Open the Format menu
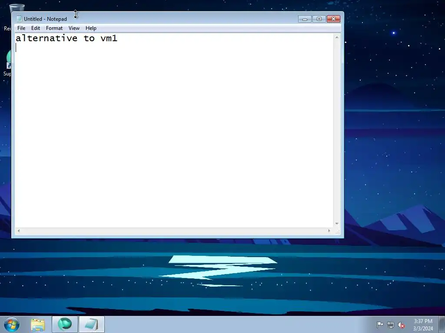Screen dimensions: 445x333 click(54, 28)
